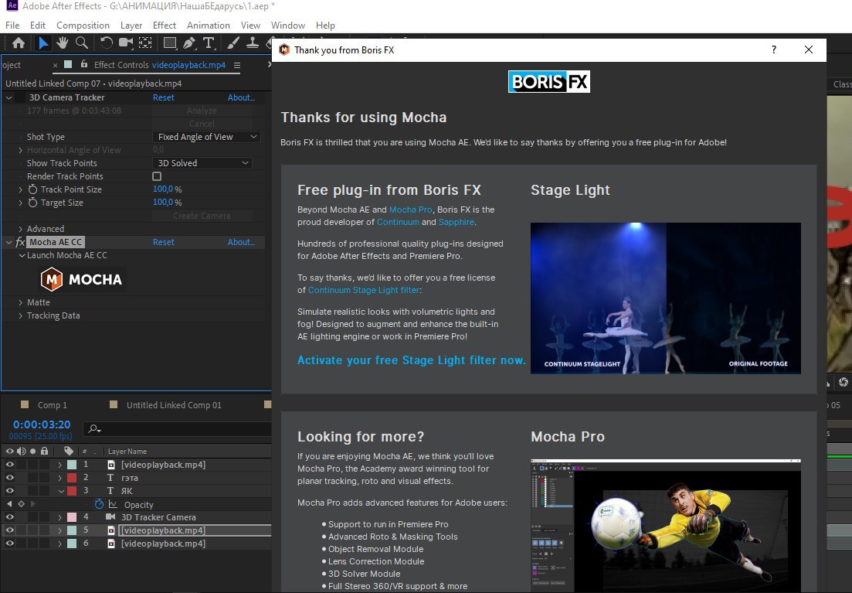Hide the гэта text layer
This screenshot has width=852, height=593.
tap(9, 478)
